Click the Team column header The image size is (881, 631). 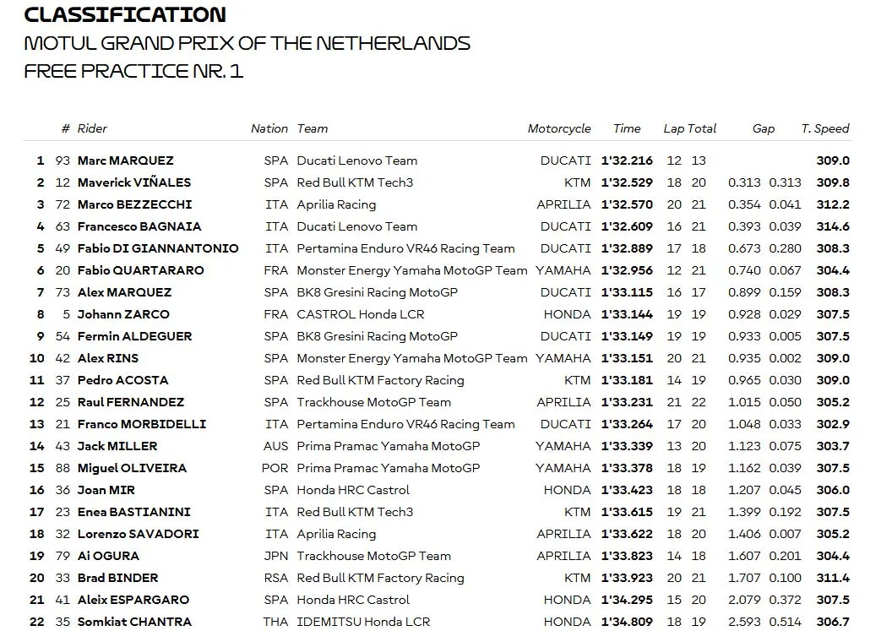[313, 128]
